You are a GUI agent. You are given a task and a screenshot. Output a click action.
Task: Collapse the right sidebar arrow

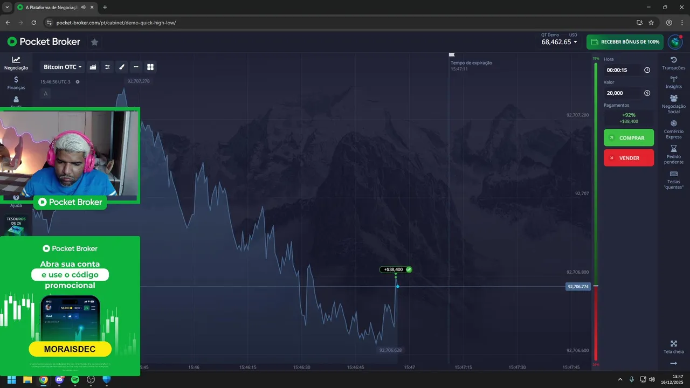tap(673, 363)
